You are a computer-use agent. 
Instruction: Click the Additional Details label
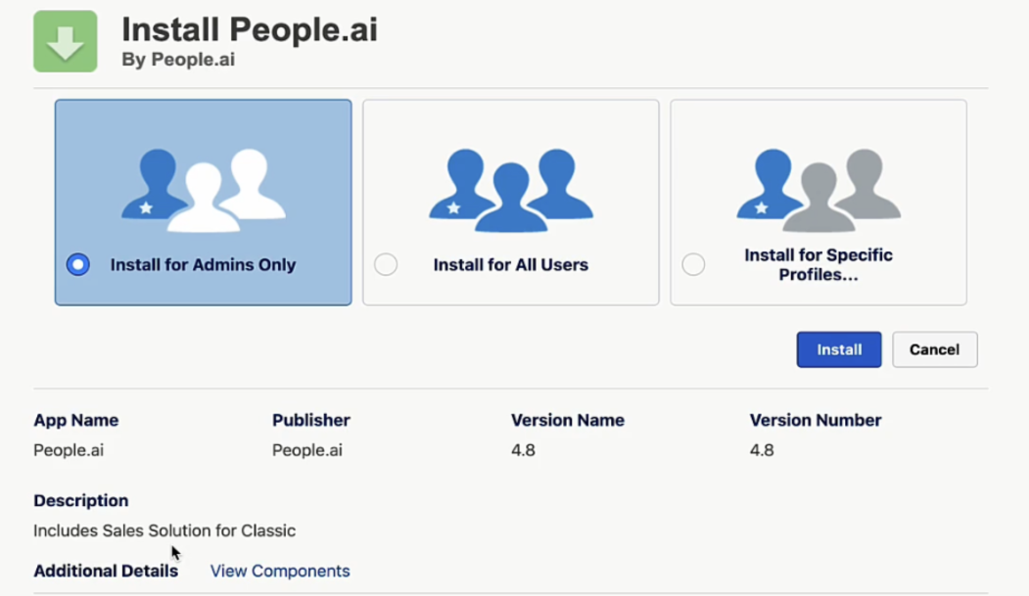click(106, 572)
